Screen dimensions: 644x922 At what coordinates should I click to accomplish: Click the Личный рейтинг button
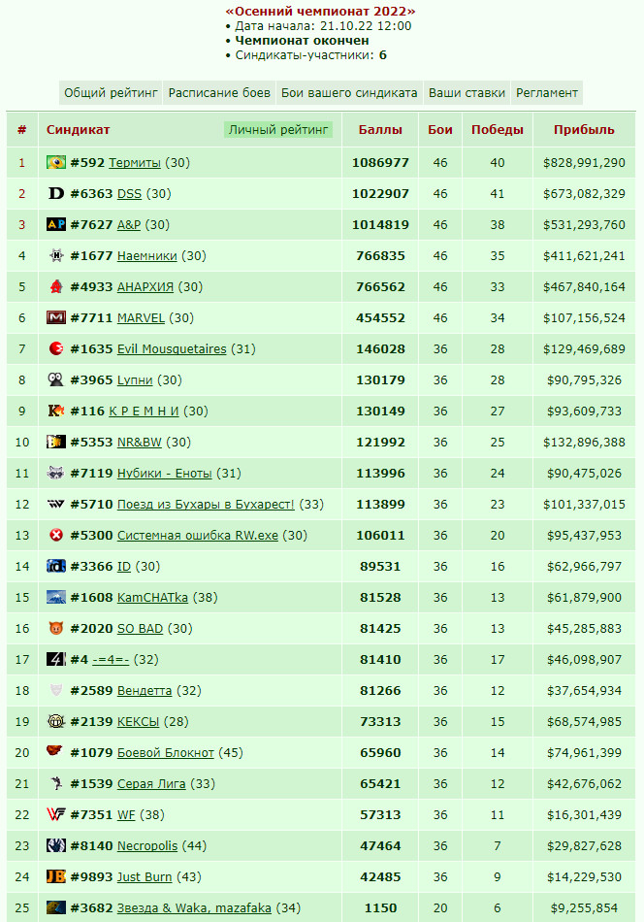click(278, 130)
